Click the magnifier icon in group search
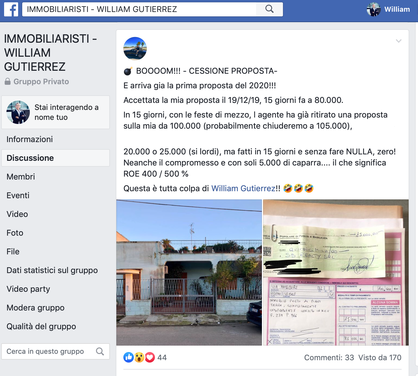 pos(100,351)
